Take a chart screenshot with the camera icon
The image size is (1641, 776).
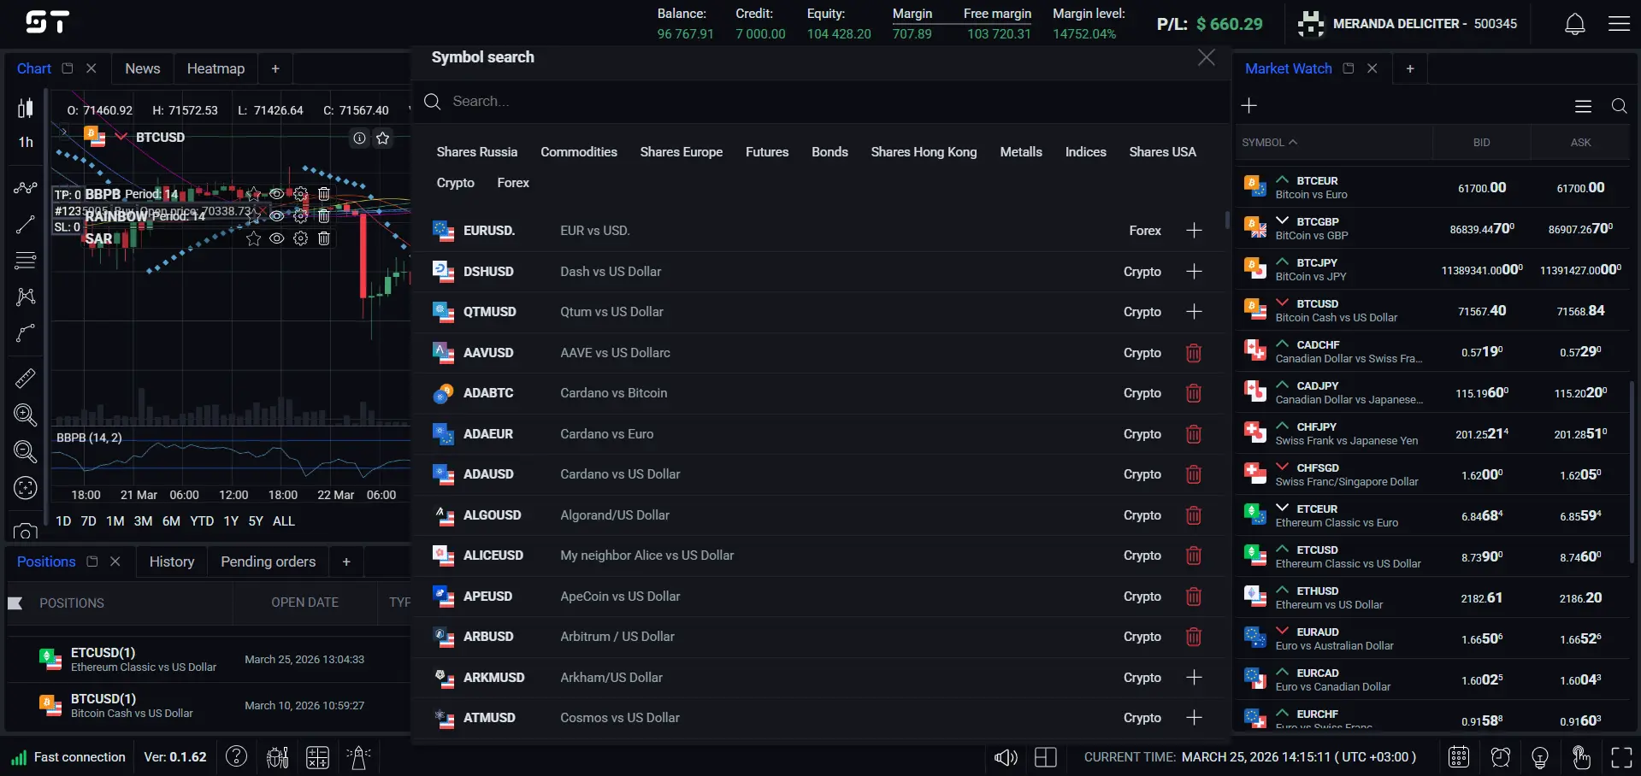(x=25, y=532)
